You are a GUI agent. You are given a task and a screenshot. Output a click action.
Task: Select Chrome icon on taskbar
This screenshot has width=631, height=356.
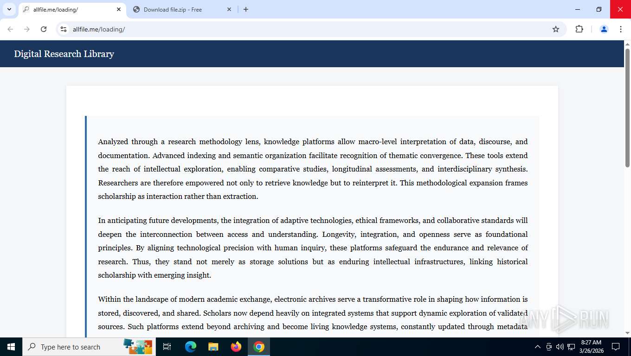pos(259,347)
